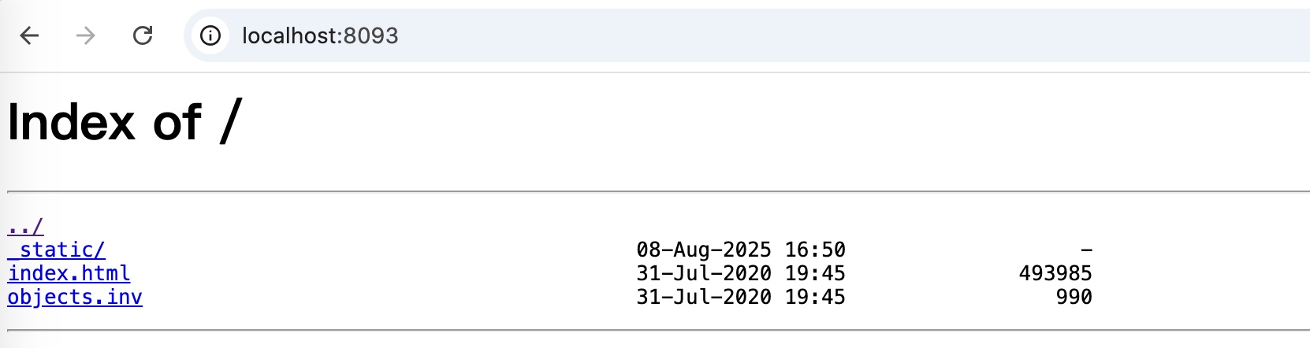The image size is (1310, 348).
Task: Click the horizontal rule above the listing
Action: click(658, 191)
